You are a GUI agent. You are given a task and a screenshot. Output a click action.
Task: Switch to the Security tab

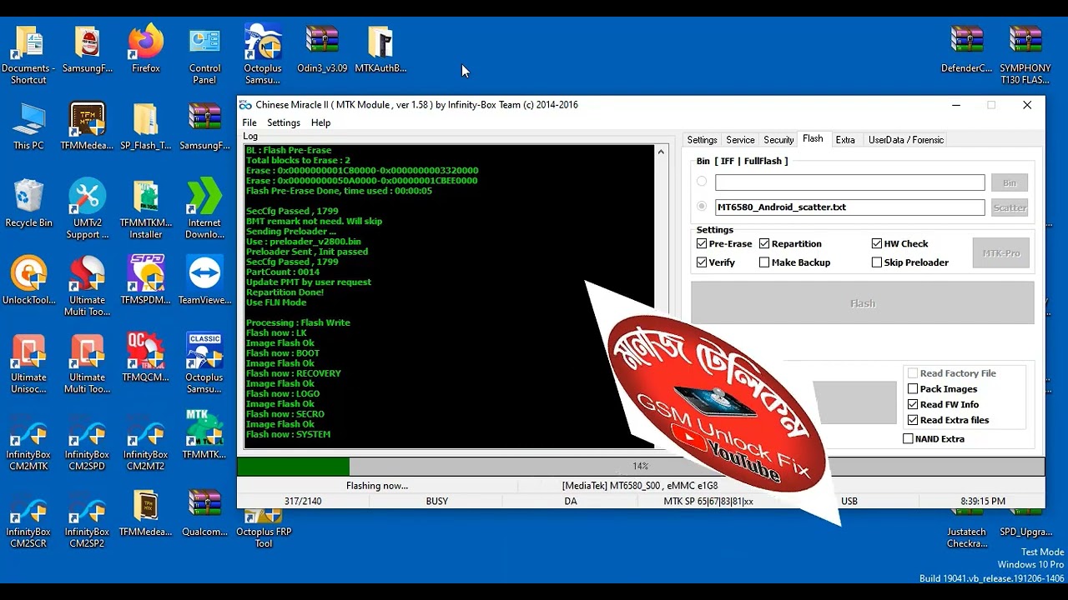[778, 140]
